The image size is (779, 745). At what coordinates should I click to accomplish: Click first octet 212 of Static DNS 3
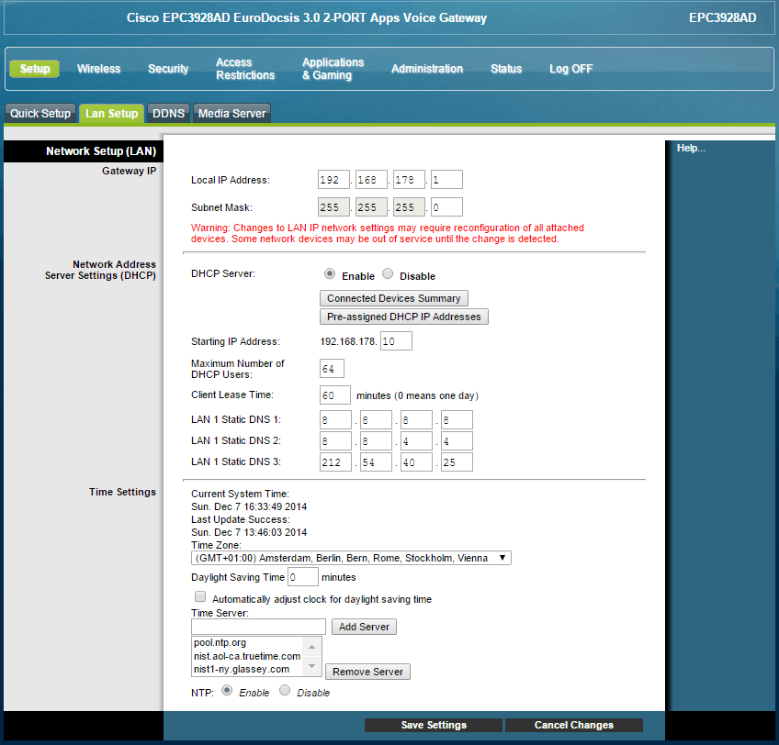click(335, 462)
